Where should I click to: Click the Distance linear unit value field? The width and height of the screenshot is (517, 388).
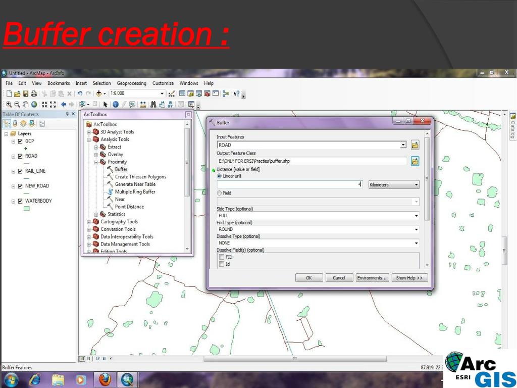[290, 185]
